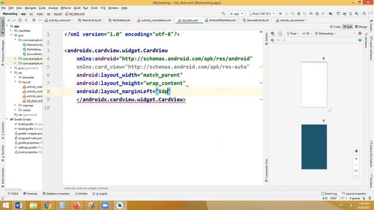Toggle the Resource Manager side tab
Screen dimensions: 374x210
coord(2,52)
